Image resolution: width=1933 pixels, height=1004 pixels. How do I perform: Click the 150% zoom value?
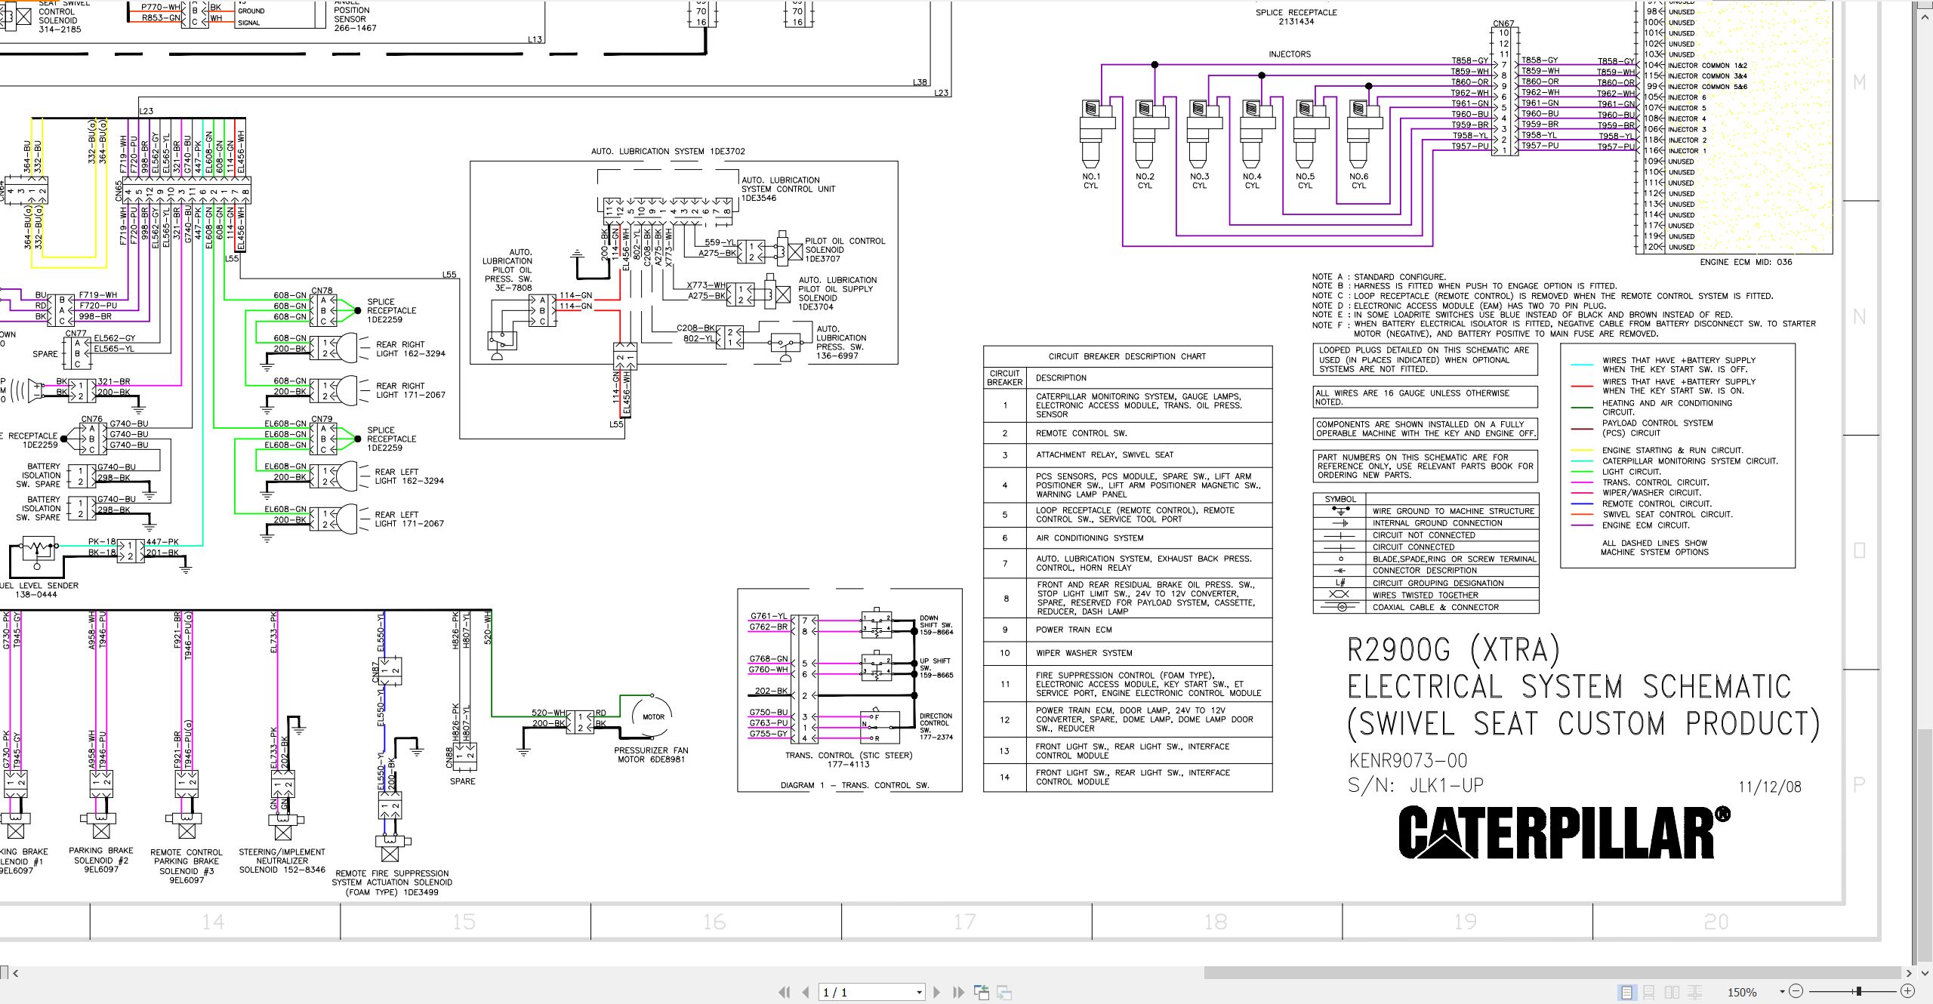(x=1742, y=992)
